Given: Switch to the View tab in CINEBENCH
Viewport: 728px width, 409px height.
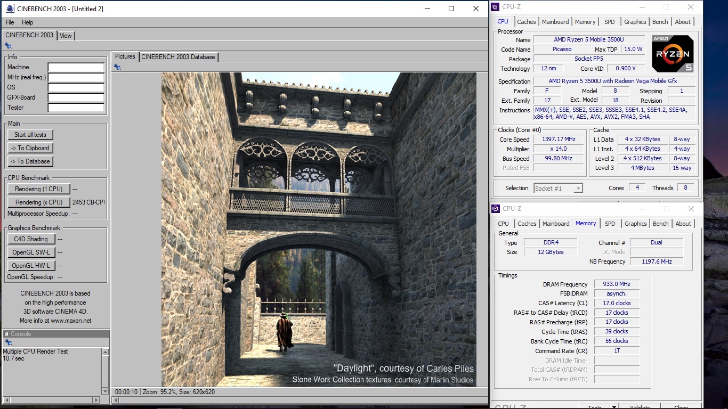Looking at the screenshot, I should pos(66,36).
